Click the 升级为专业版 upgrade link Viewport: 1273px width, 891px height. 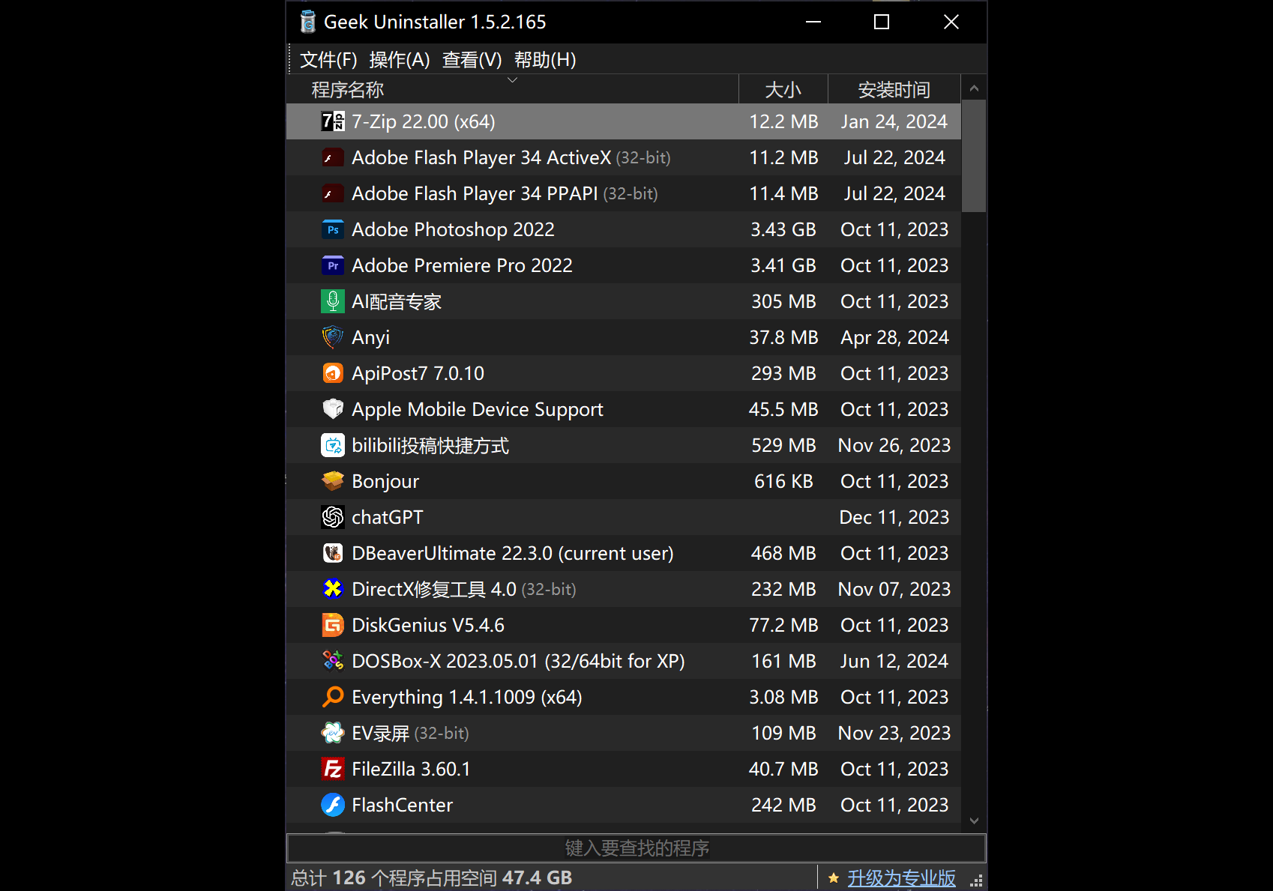point(901,878)
